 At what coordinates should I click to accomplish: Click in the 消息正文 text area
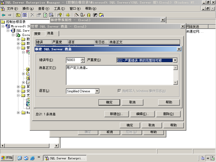tap(120, 75)
